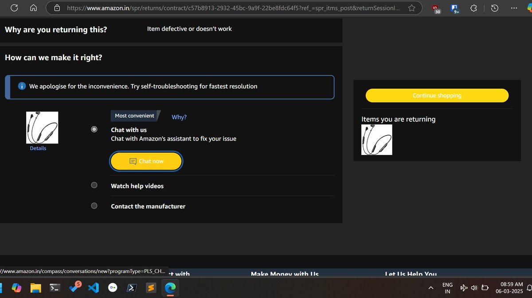This screenshot has width=532, height=298.
Task: Click the 'Item defective or doesn't work' reason
Action: click(189, 29)
